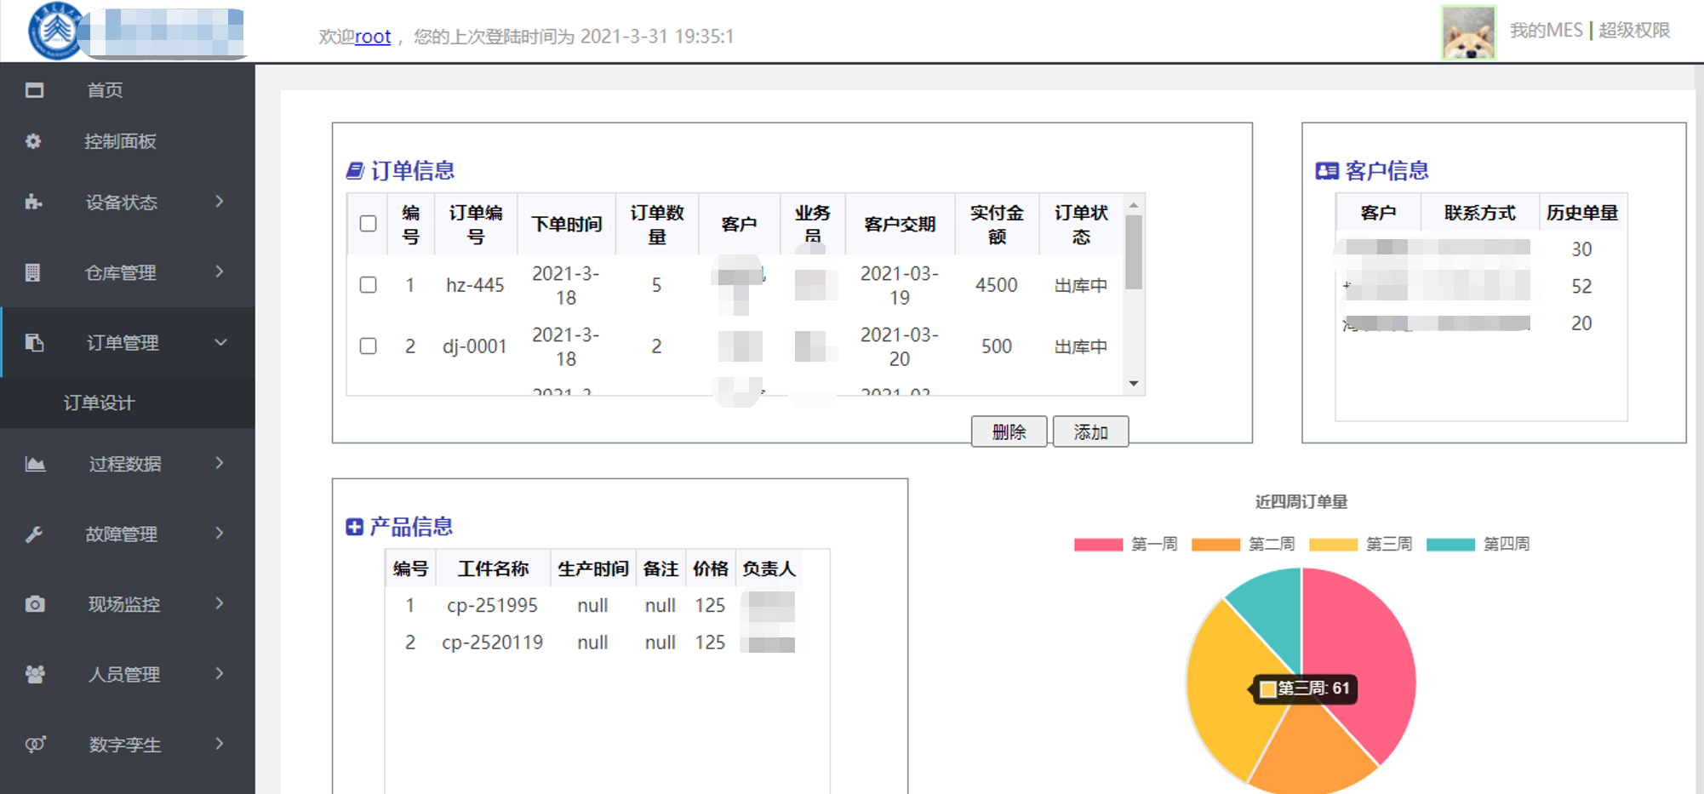The image size is (1704, 794).
Task: Open the root user link
Action: [373, 37]
